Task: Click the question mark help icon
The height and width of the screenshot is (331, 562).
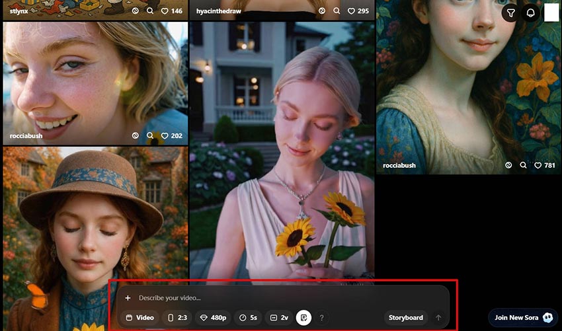Action: [x=322, y=318]
